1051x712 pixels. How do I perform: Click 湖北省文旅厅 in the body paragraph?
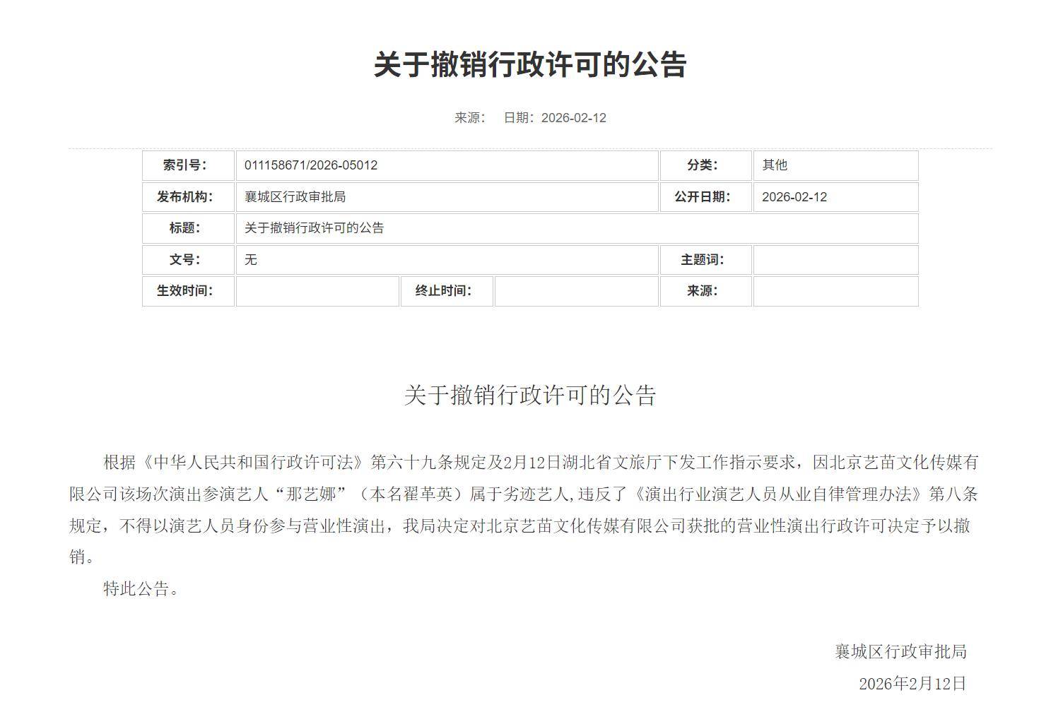(x=612, y=463)
